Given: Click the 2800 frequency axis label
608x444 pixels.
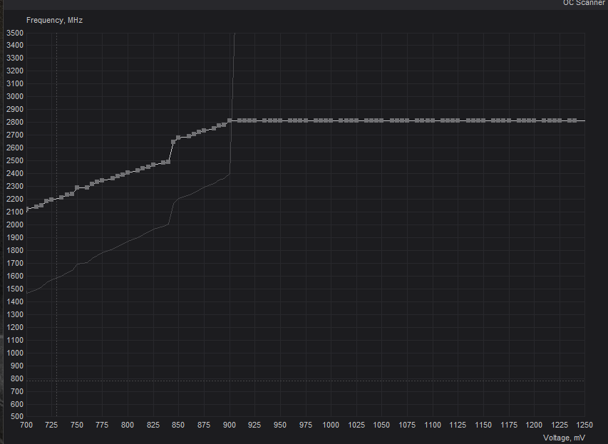Looking at the screenshot, I should [x=15, y=122].
